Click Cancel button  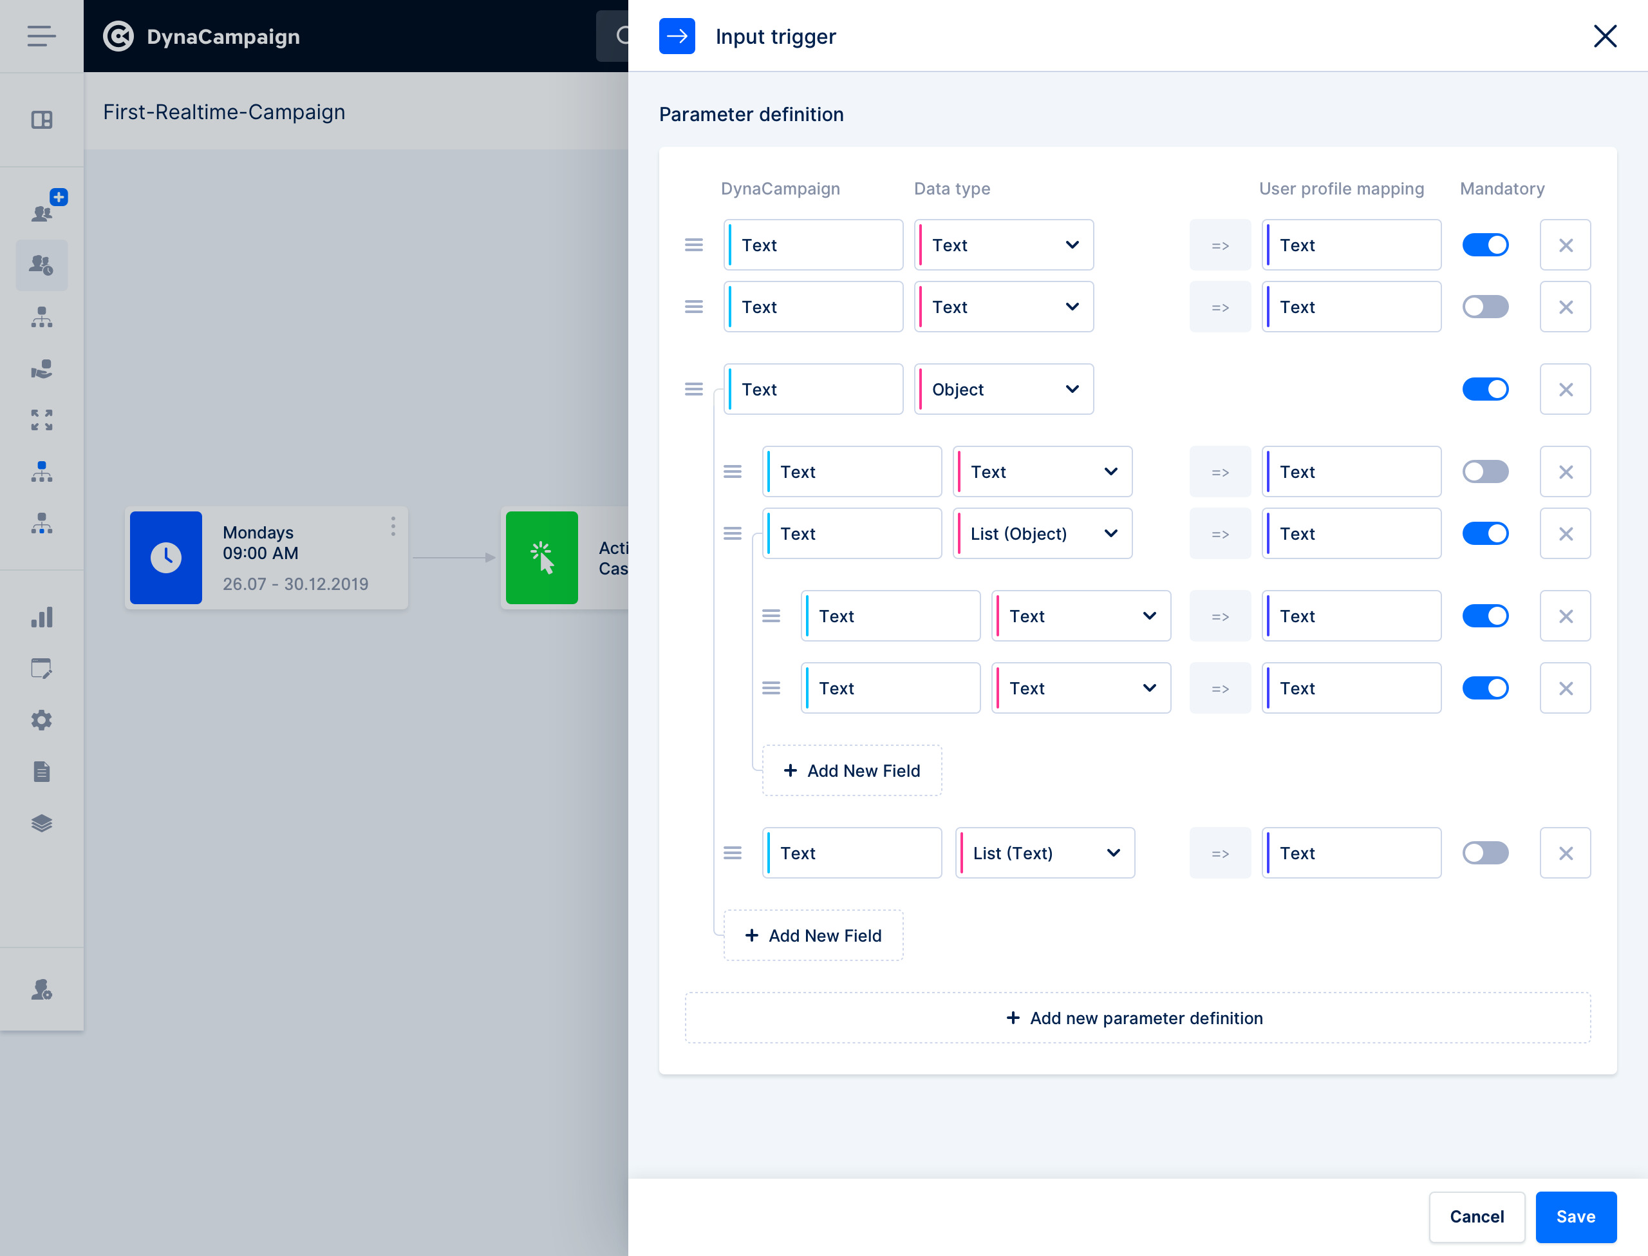tap(1476, 1216)
